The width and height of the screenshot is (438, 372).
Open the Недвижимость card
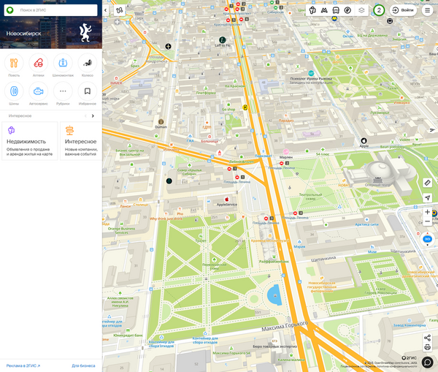30,141
